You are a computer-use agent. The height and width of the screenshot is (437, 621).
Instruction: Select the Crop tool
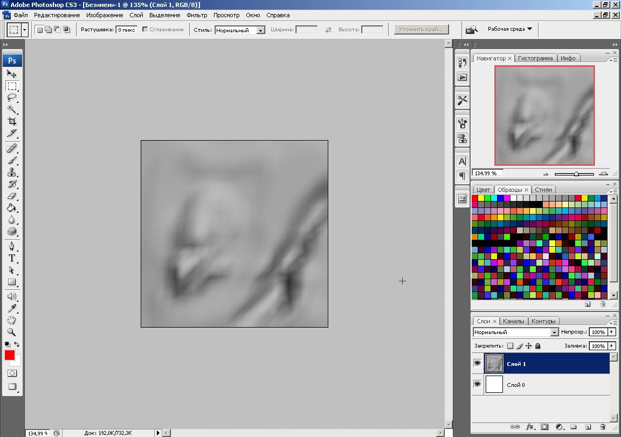click(x=12, y=121)
